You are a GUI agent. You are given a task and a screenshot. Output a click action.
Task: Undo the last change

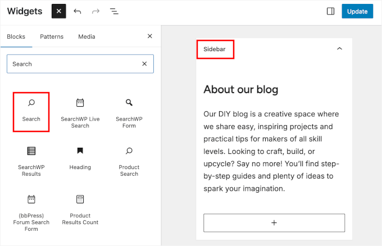(x=78, y=11)
